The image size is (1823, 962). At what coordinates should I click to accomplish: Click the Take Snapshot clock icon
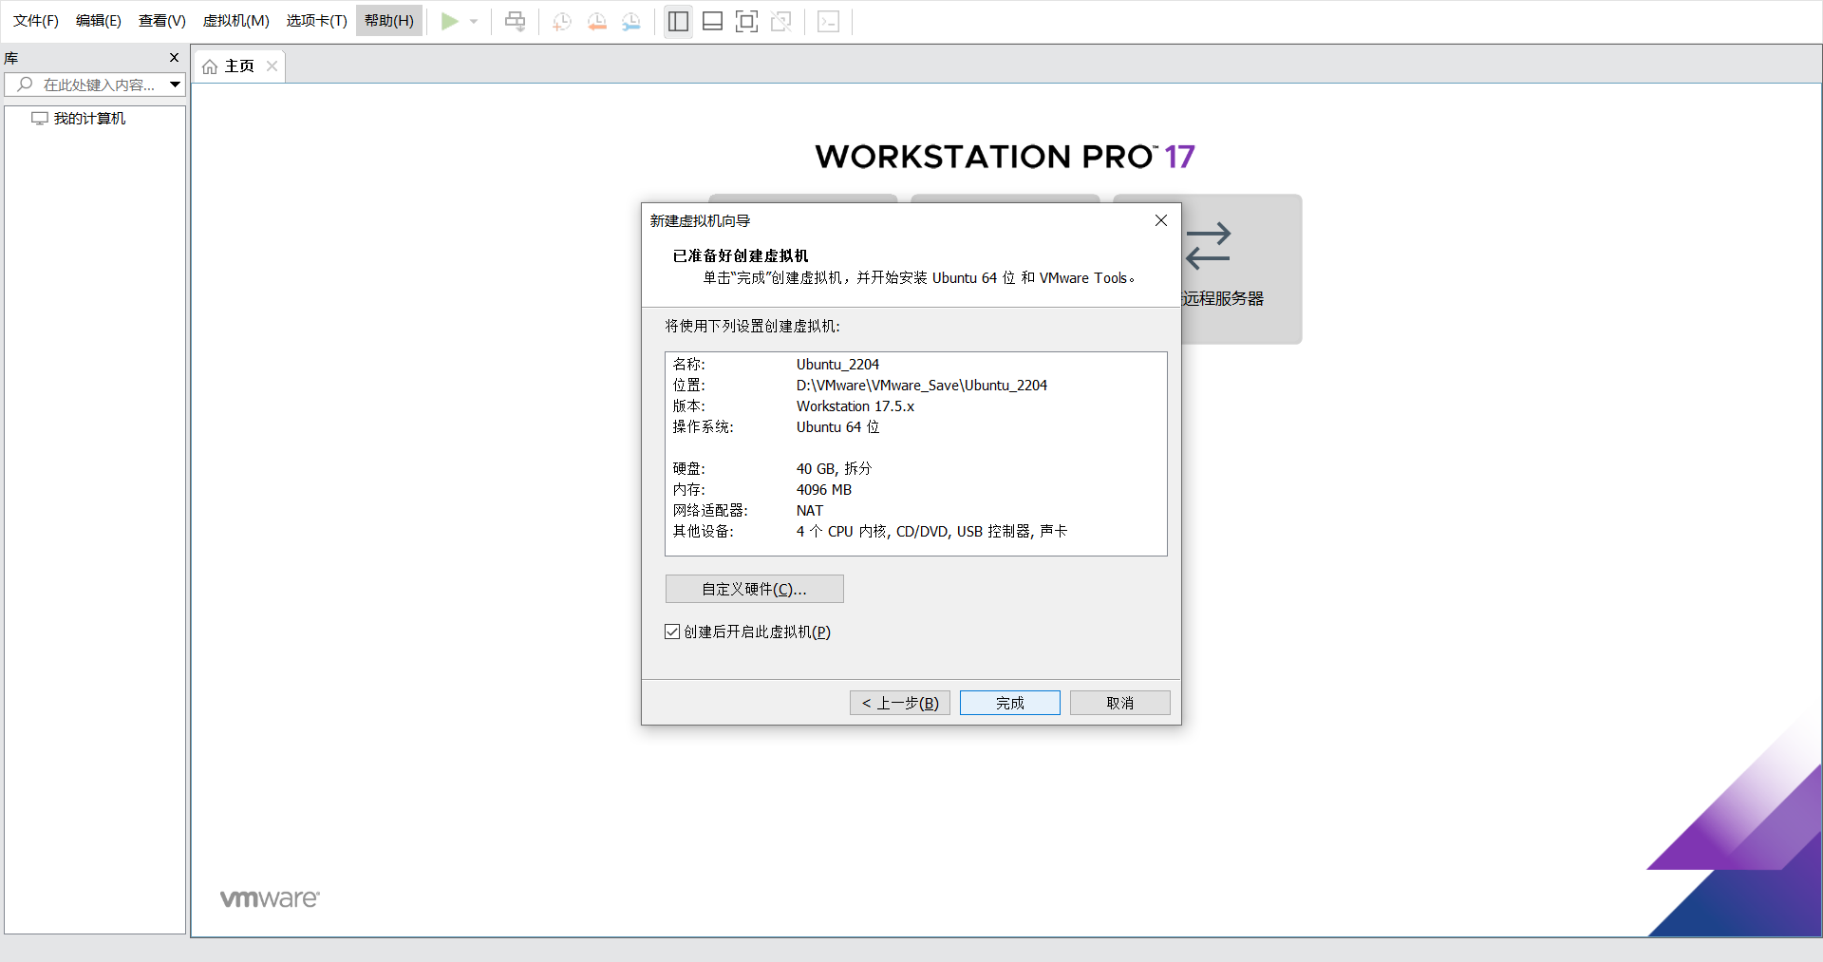562,21
